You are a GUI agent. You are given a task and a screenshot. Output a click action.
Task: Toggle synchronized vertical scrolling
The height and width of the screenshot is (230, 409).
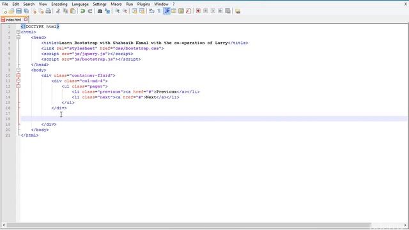[x=134, y=11]
